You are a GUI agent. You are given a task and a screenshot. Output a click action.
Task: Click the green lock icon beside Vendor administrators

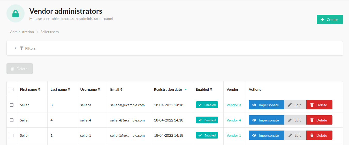pos(16,13)
